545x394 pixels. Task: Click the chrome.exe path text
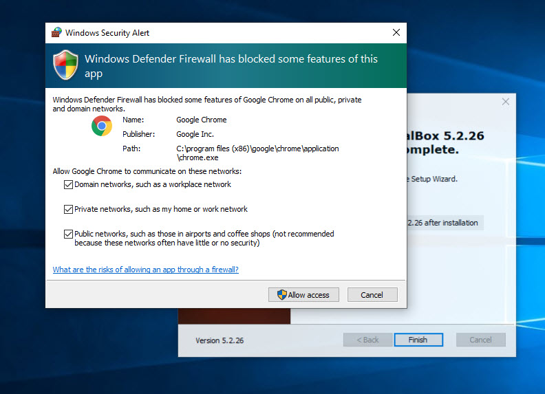(x=257, y=153)
